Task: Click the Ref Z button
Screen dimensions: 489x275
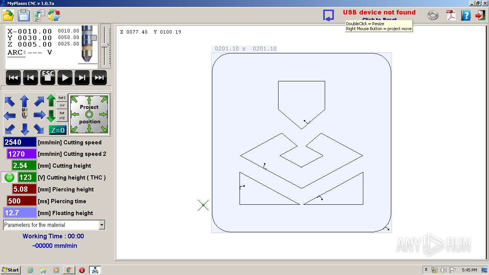Action: pos(62,98)
